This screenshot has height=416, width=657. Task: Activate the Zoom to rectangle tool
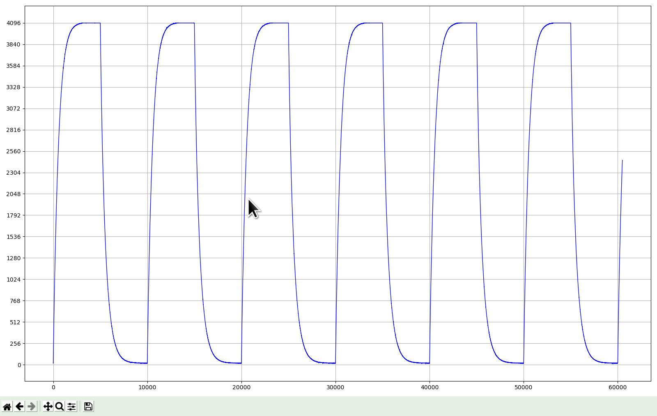pos(60,407)
